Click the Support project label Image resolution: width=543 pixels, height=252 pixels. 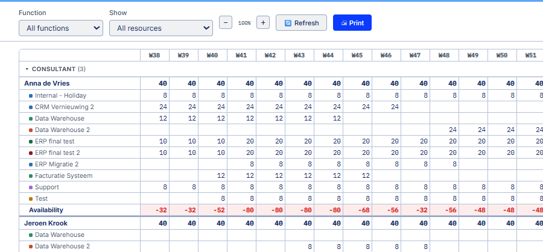[x=46, y=187]
